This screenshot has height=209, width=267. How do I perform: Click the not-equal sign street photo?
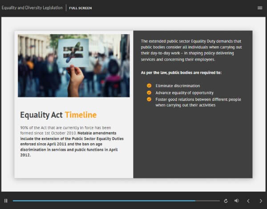point(74,65)
